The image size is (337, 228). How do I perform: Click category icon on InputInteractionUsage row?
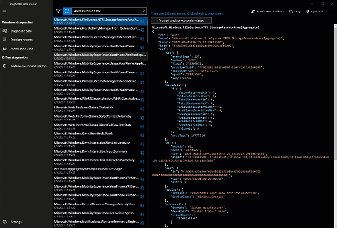click(142, 170)
